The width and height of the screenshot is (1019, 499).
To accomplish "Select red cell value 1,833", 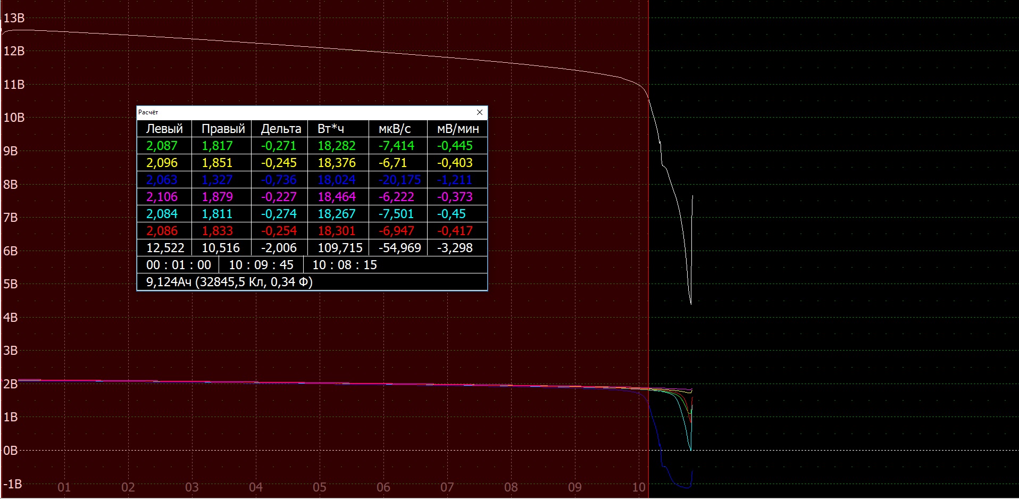I will (x=217, y=231).
